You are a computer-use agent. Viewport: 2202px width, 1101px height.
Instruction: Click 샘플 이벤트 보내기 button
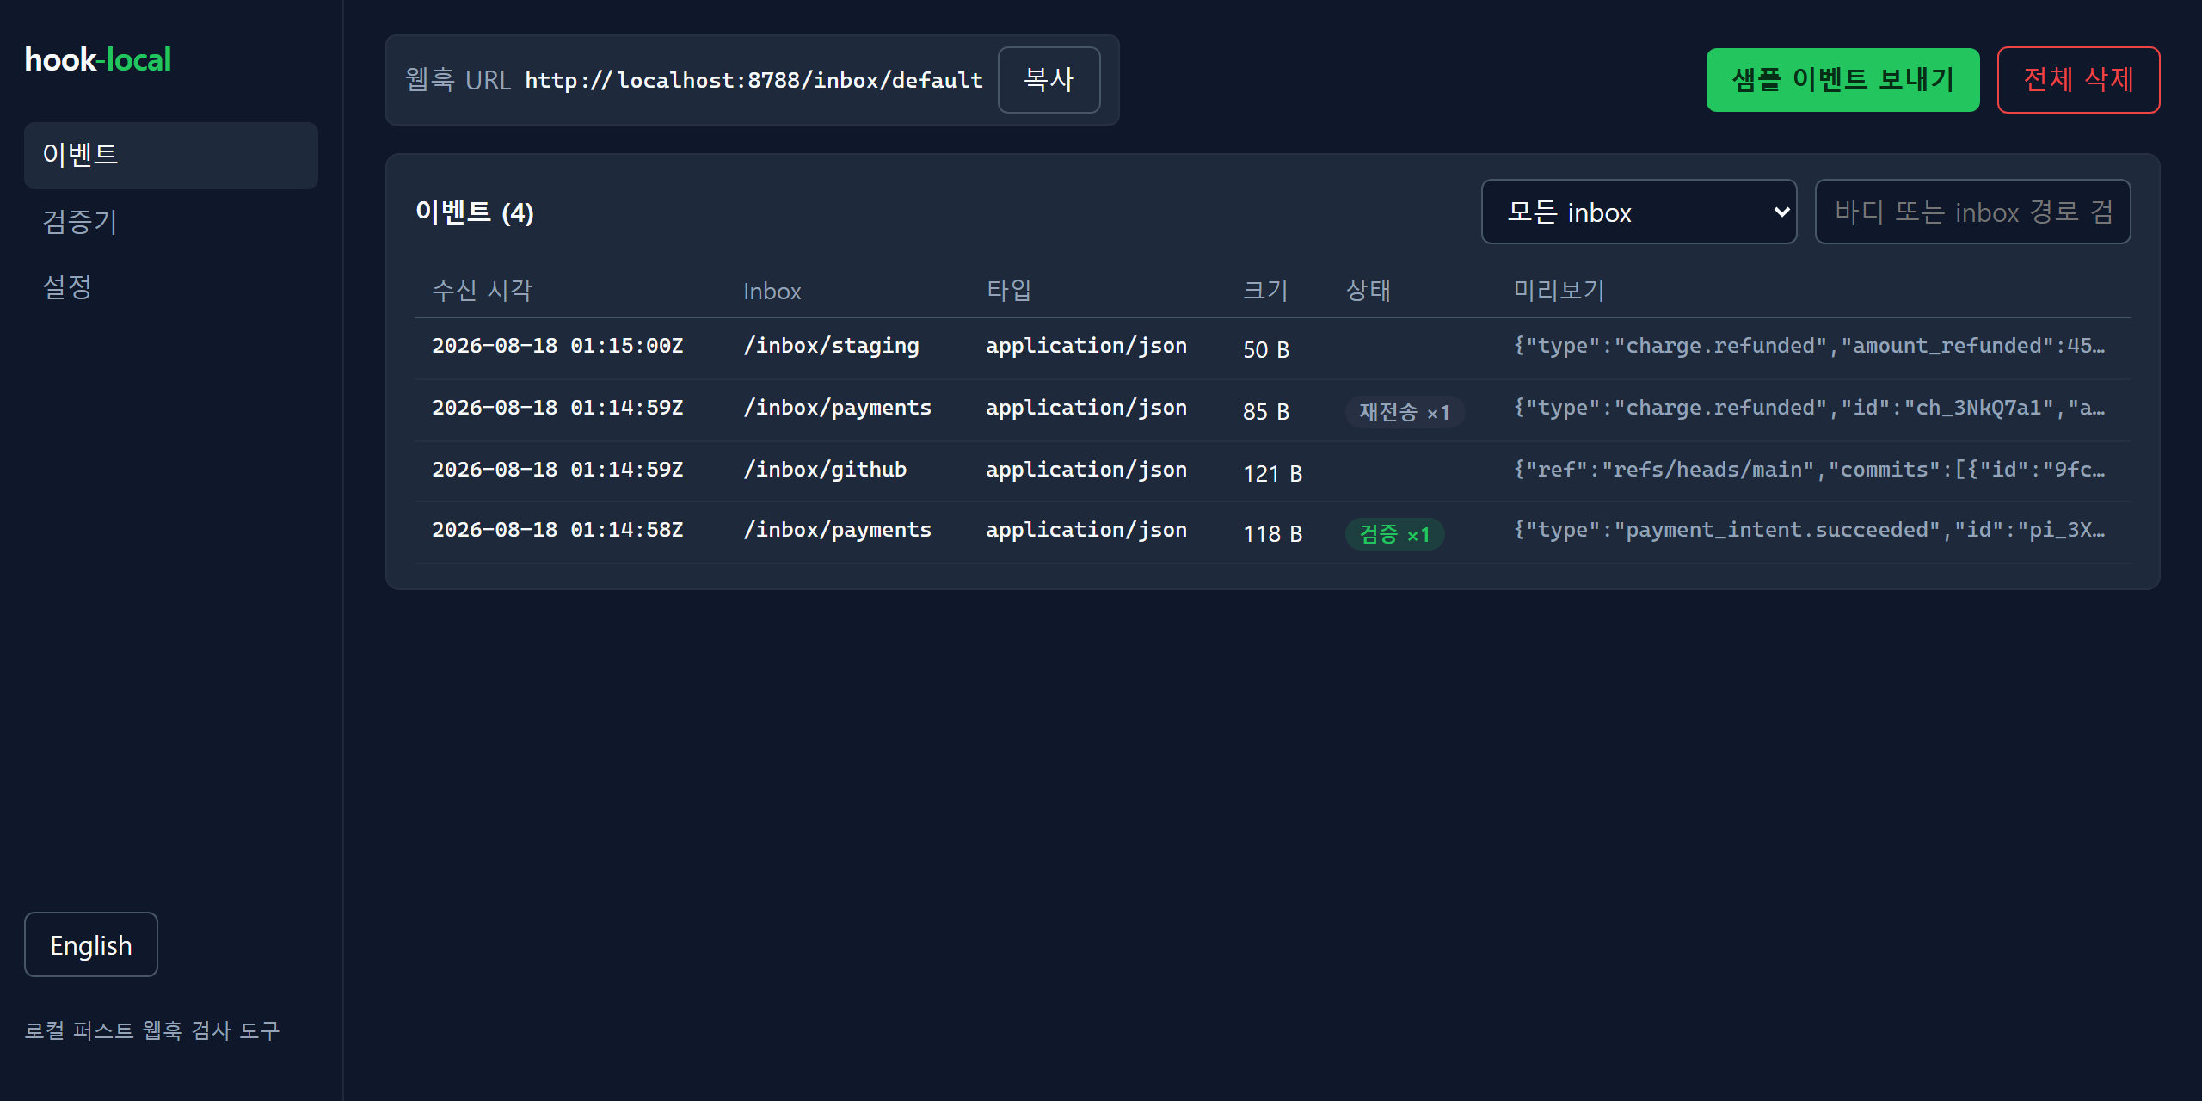[x=1842, y=80]
